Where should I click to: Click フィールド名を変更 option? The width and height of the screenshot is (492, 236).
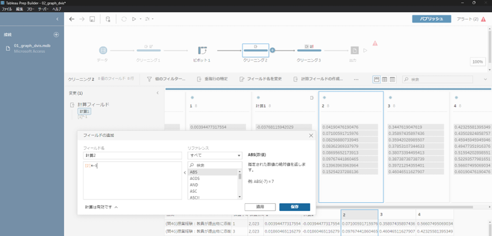pyautogui.click(x=260, y=79)
